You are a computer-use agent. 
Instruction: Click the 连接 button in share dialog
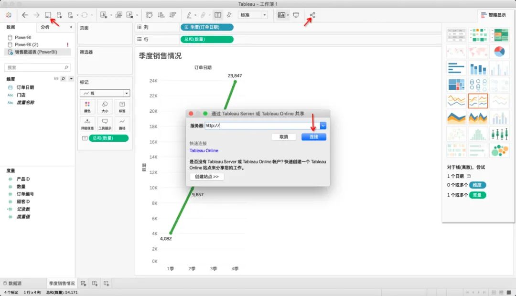point(313,137)
